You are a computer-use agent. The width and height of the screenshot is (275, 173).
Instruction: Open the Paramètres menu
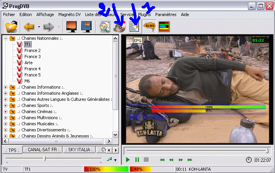pyautogui.click(x=166, y=15)
